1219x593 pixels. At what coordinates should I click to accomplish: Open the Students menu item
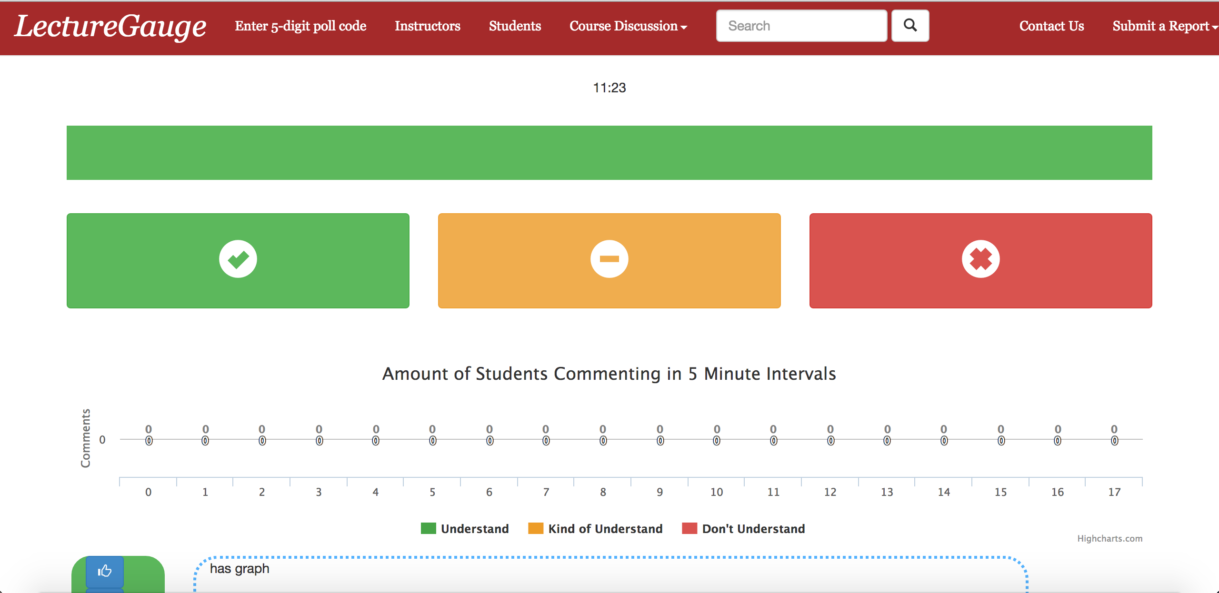pyautogui.click(x=515, y=26)
